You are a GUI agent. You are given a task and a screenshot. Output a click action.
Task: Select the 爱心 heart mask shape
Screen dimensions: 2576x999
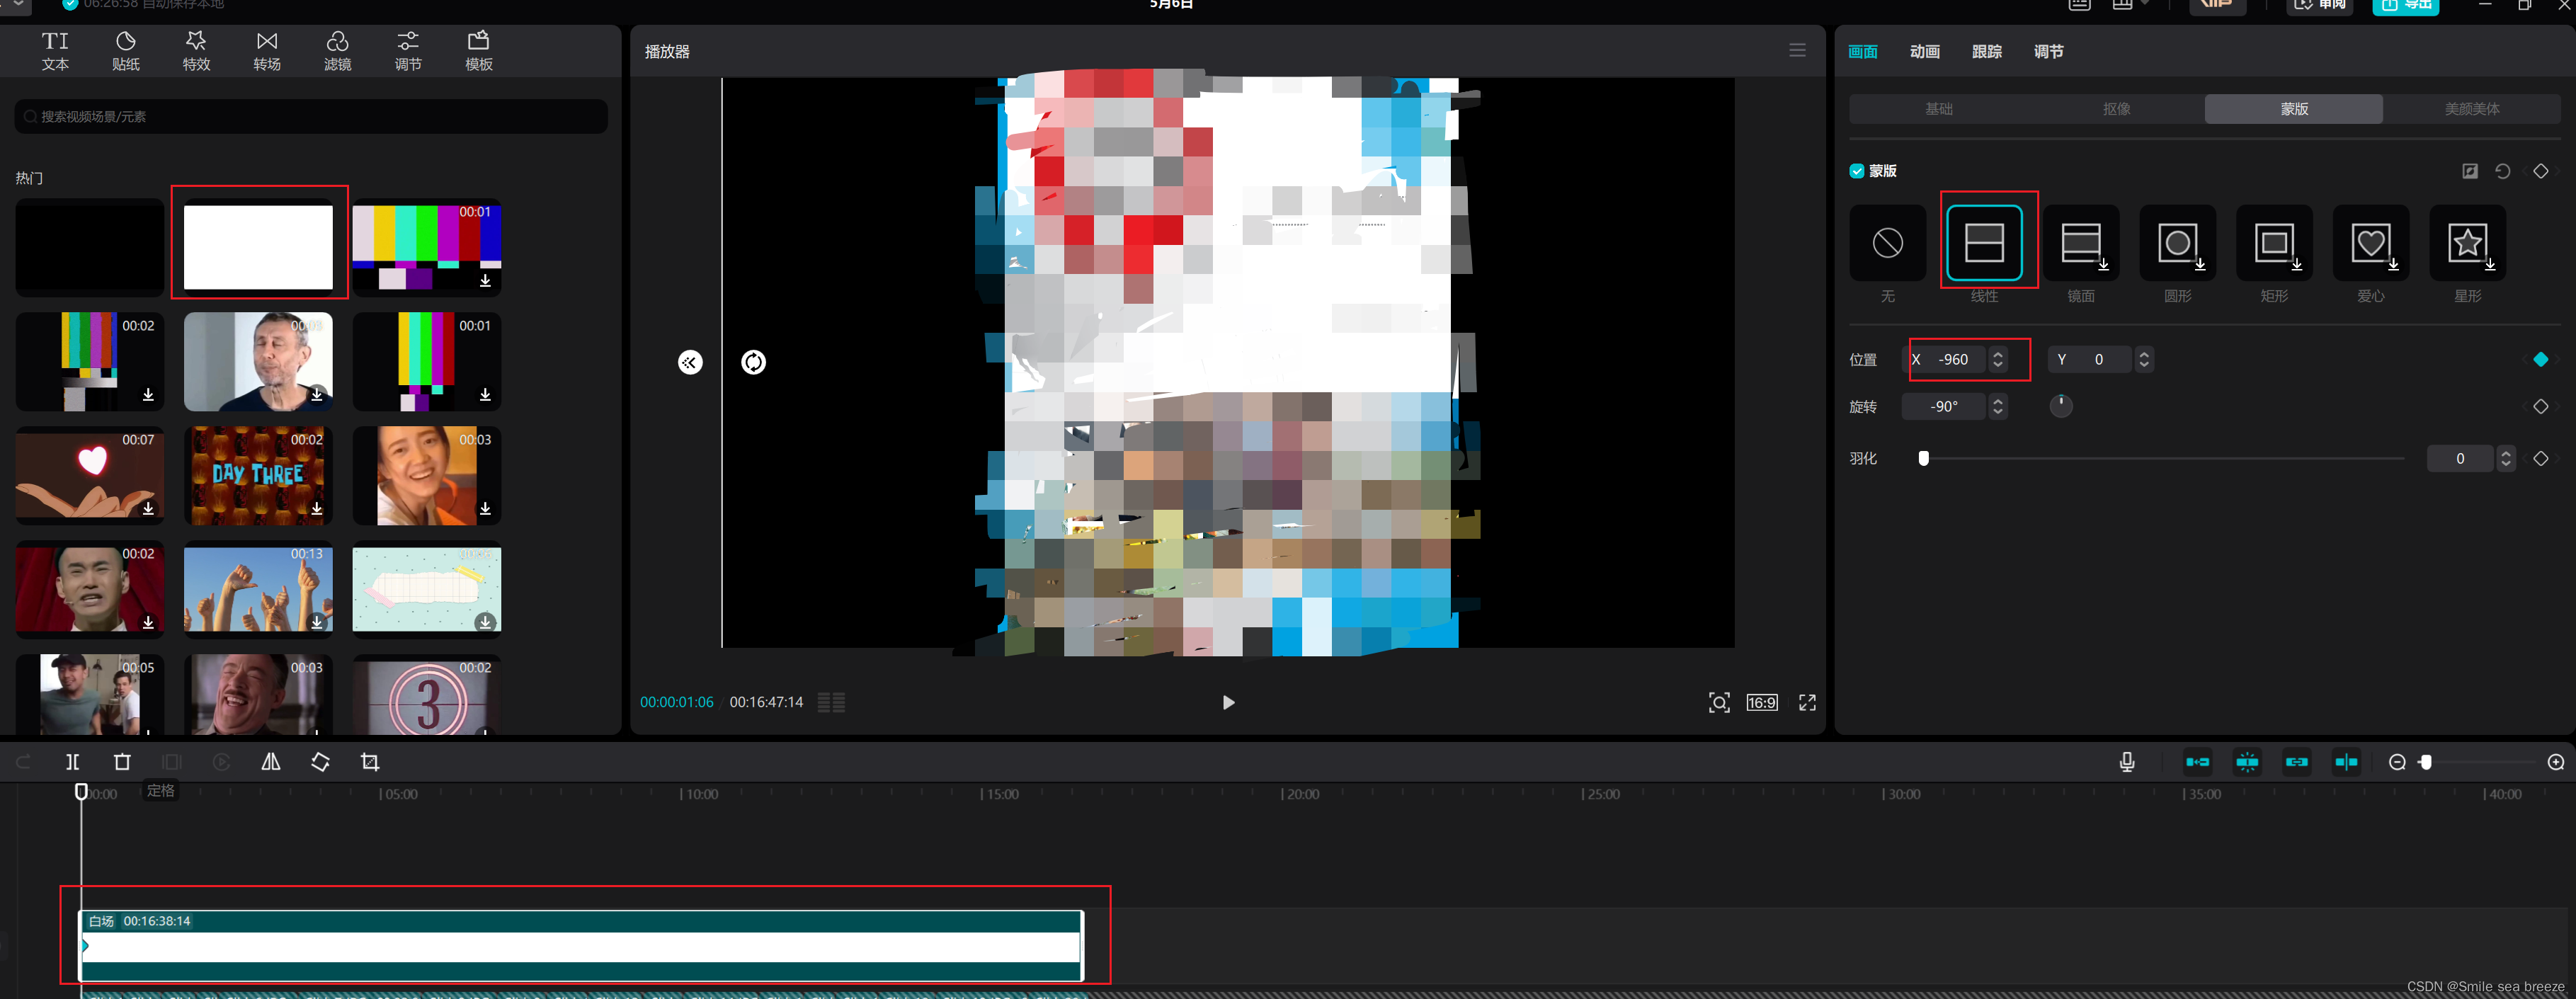coord(2370,243)
